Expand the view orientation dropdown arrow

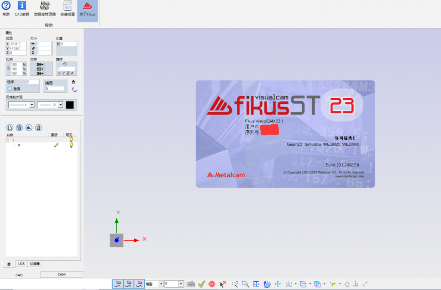click(295, 284)
